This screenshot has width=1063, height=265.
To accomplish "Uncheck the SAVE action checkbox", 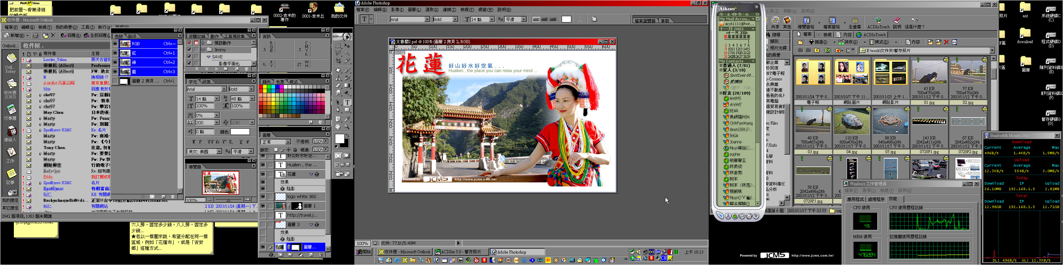I will (x=189, y=57).
